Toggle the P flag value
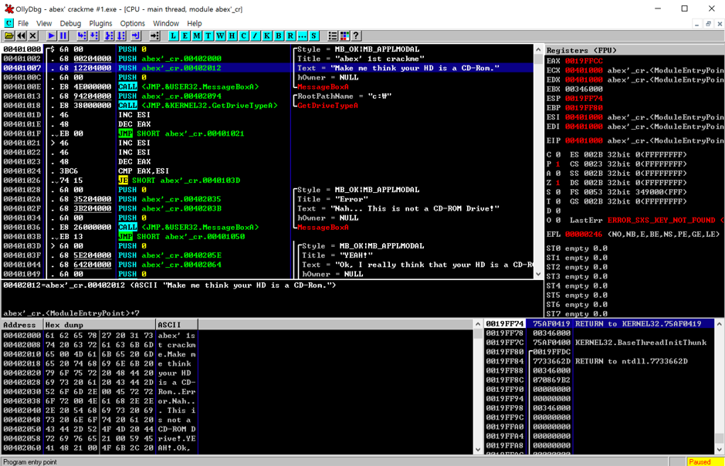Image resolution: width=725 pixels, height=466 pixels. point(557,164)
